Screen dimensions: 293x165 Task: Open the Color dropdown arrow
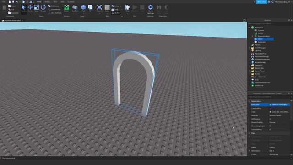tap(107, 13)
